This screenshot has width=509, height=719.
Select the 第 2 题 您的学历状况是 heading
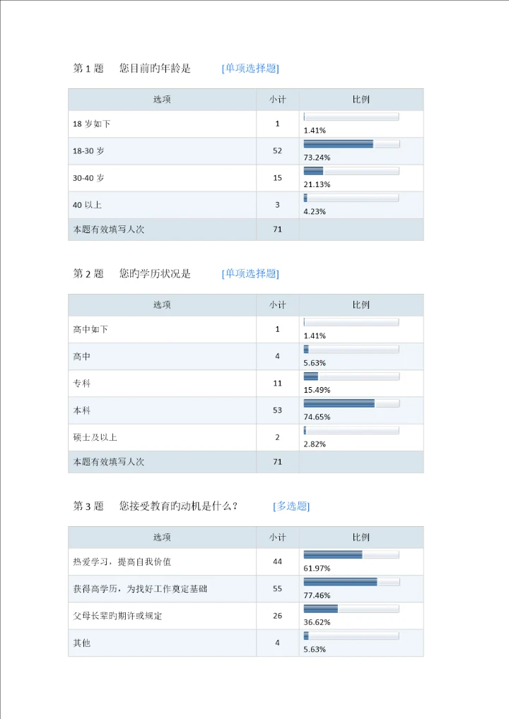(x=132, y=274)
